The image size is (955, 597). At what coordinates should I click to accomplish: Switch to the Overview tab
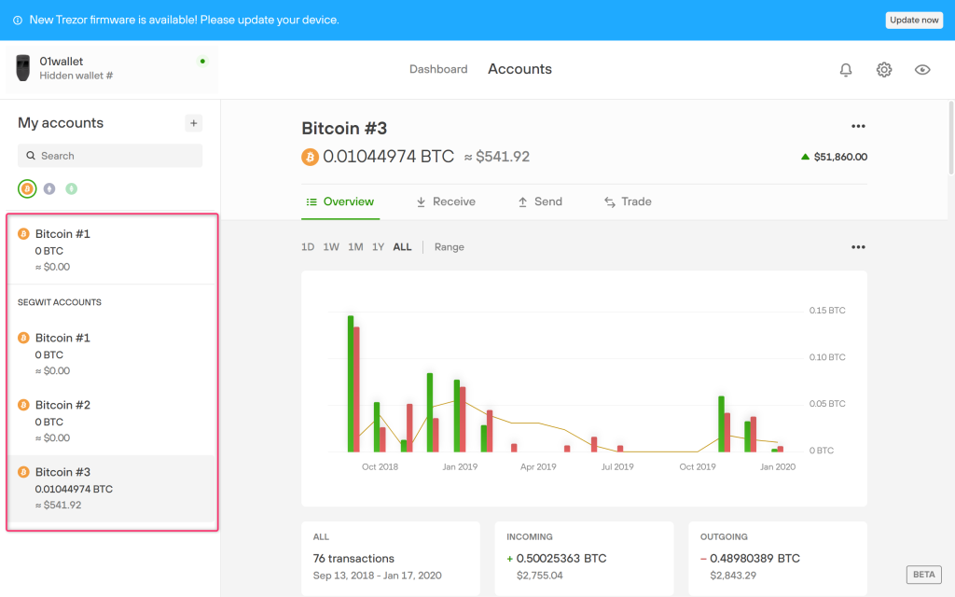click(x=340, y=201)
